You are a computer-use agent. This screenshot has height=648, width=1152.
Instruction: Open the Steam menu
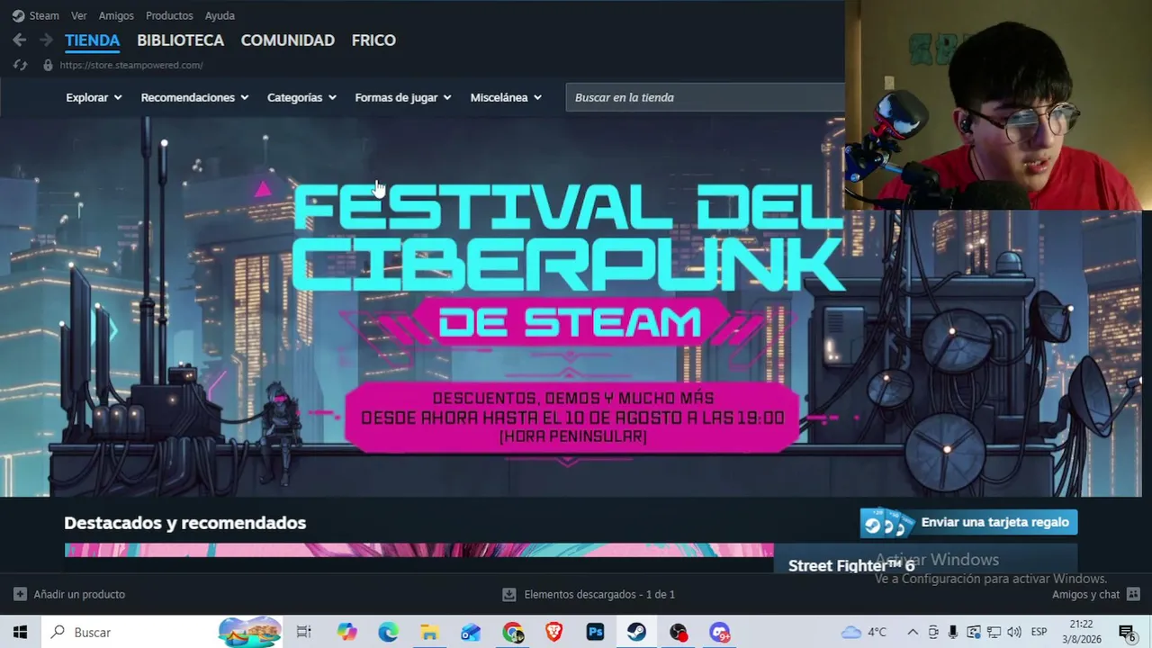pyautogui.click(x=44, y=15)
